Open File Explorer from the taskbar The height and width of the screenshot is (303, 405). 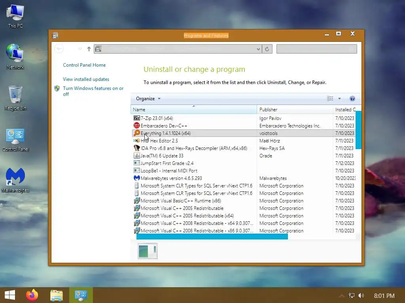(56, 295)
